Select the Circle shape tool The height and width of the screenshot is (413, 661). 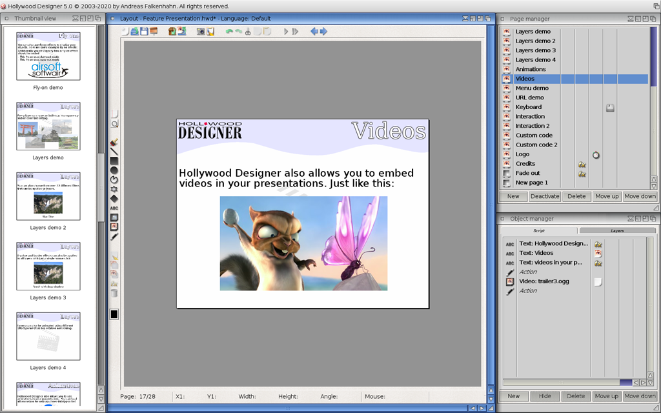click(x=114, y=170)
